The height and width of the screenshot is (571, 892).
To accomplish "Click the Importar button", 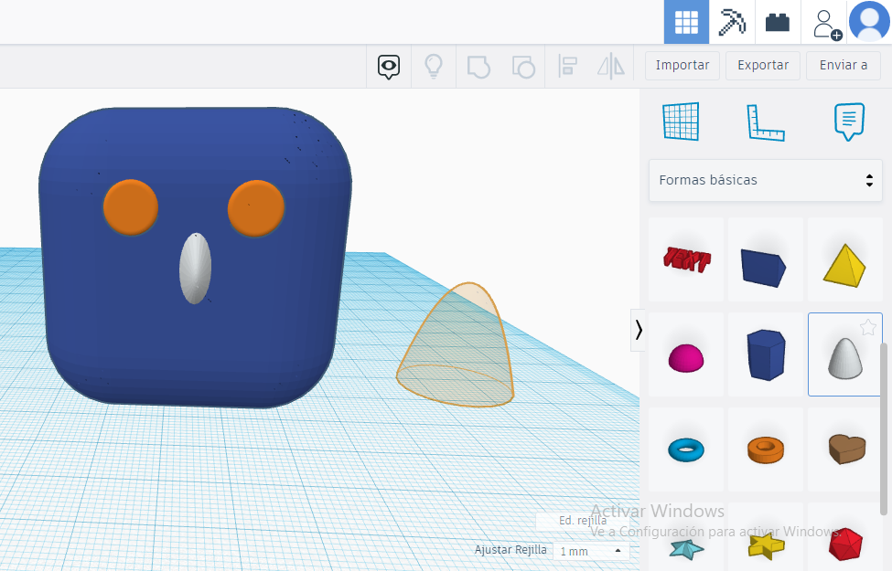I will tap(682, 66).
